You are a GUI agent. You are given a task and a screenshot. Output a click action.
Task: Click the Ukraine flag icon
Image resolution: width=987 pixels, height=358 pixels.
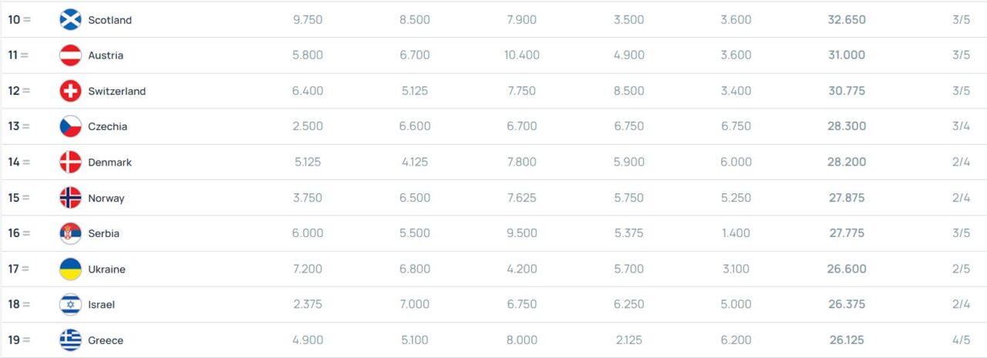[x=70, y=269]
